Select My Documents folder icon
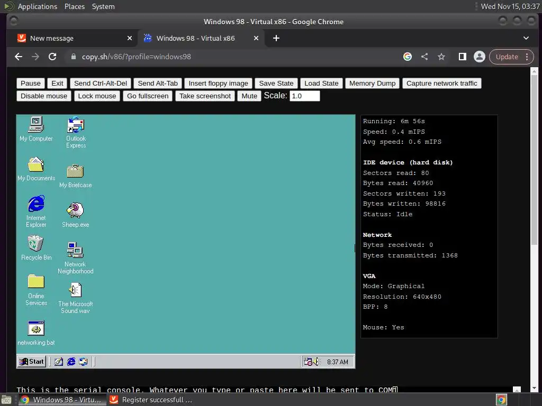This screenshot has height=406, width=542. pyautogui.click(x=36, y=169)
